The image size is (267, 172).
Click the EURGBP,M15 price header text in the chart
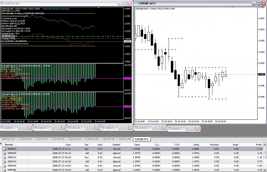pyautogui.click(x=156, y=9)
